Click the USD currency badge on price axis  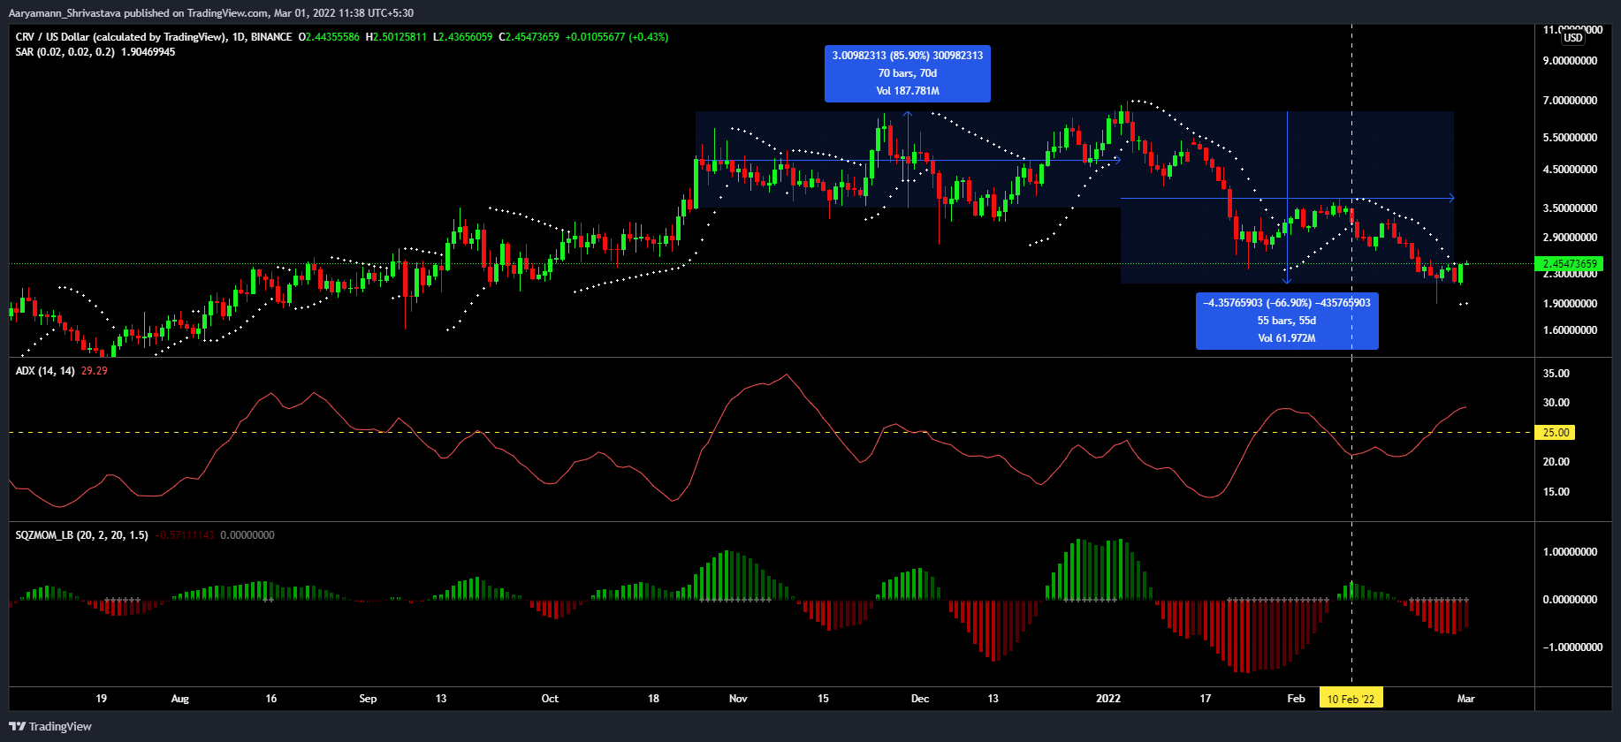[1573, 38]
